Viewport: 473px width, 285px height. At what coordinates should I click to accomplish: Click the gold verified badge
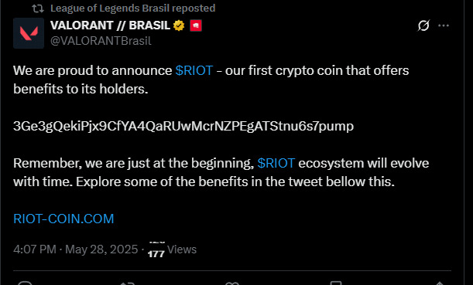pos(179,25)
